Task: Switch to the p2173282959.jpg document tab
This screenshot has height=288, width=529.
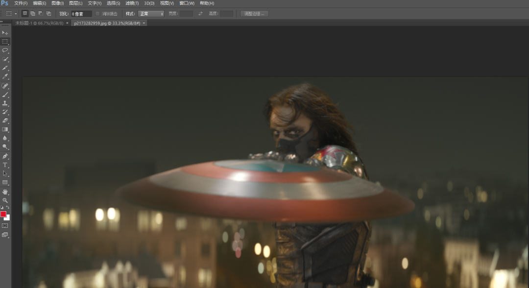Action: (x=107, y=23)
